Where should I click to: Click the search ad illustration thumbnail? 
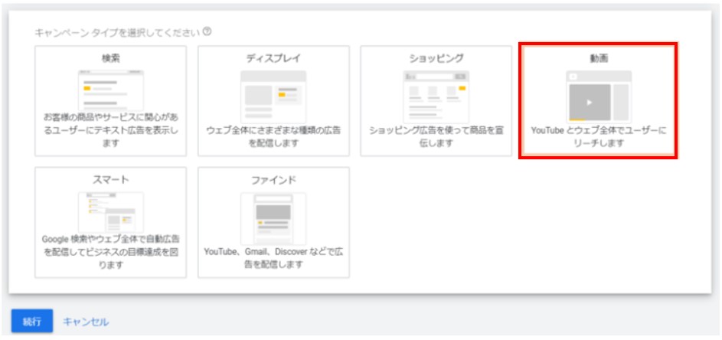click(110, 90)
